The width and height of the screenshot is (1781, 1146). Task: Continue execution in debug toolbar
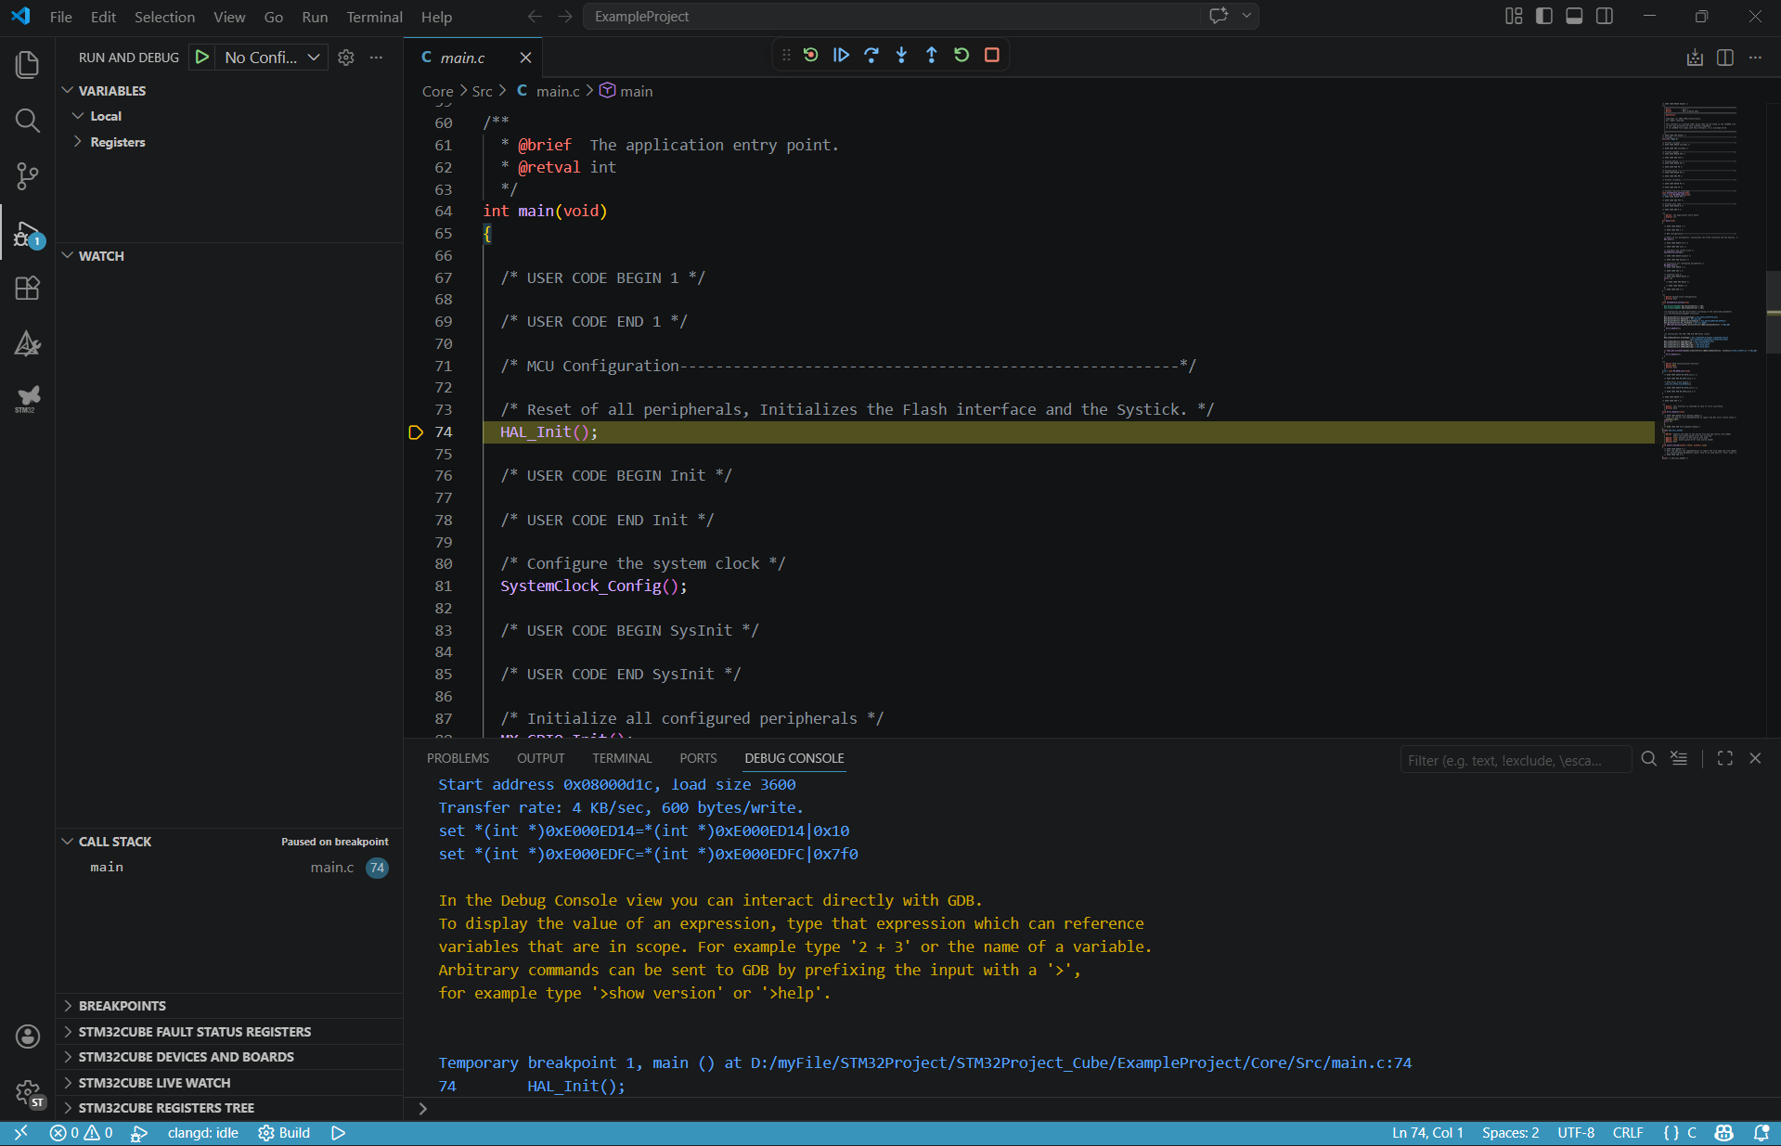coord(841,55)
